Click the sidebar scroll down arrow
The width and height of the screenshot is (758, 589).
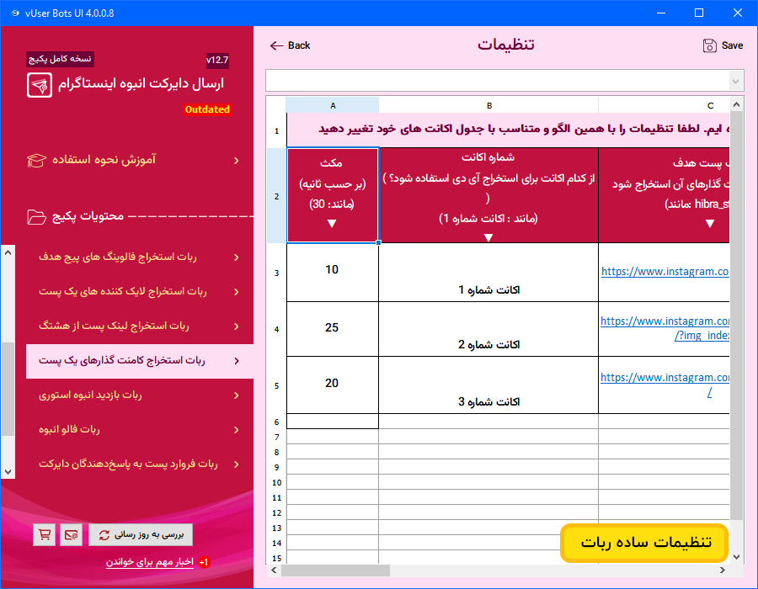click(x=8, y=472)
